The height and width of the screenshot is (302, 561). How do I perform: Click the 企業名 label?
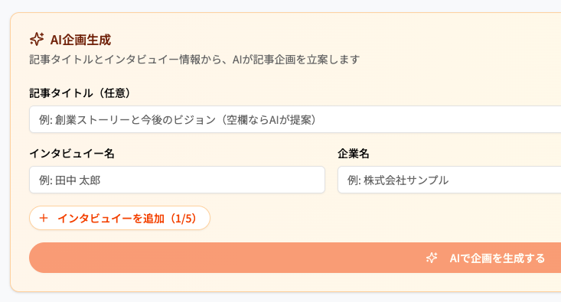[354, 154]
